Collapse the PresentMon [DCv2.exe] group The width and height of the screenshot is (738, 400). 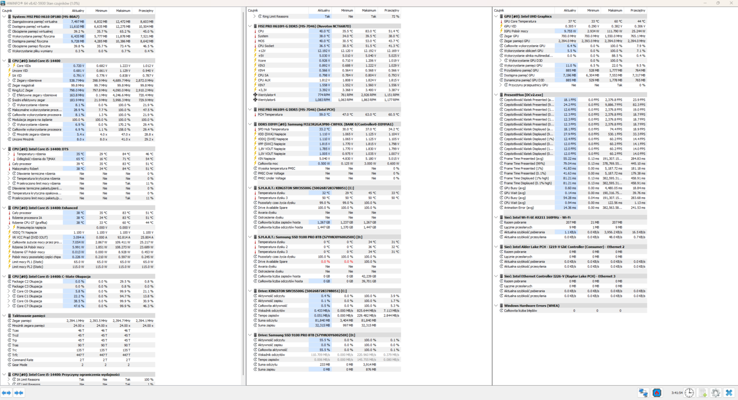(x=496, y=95)
